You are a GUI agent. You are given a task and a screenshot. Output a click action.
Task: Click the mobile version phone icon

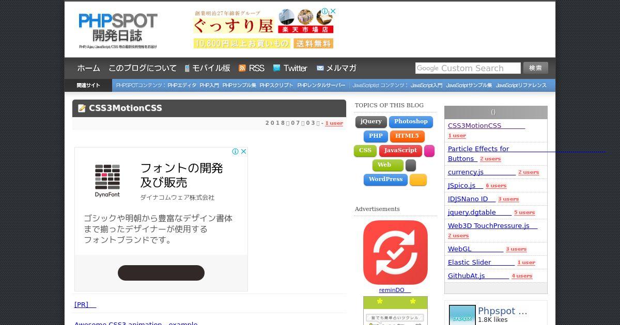187,68
